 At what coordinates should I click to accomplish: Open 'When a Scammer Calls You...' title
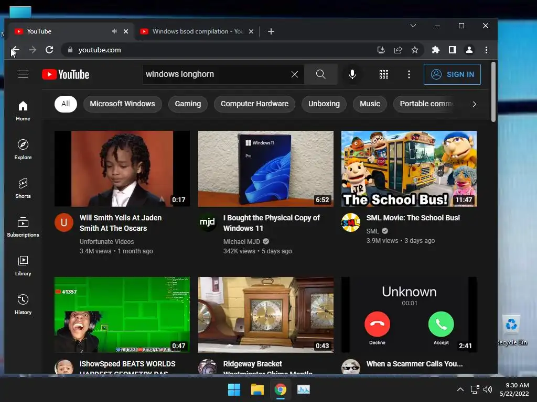click(x=414, y=364)
